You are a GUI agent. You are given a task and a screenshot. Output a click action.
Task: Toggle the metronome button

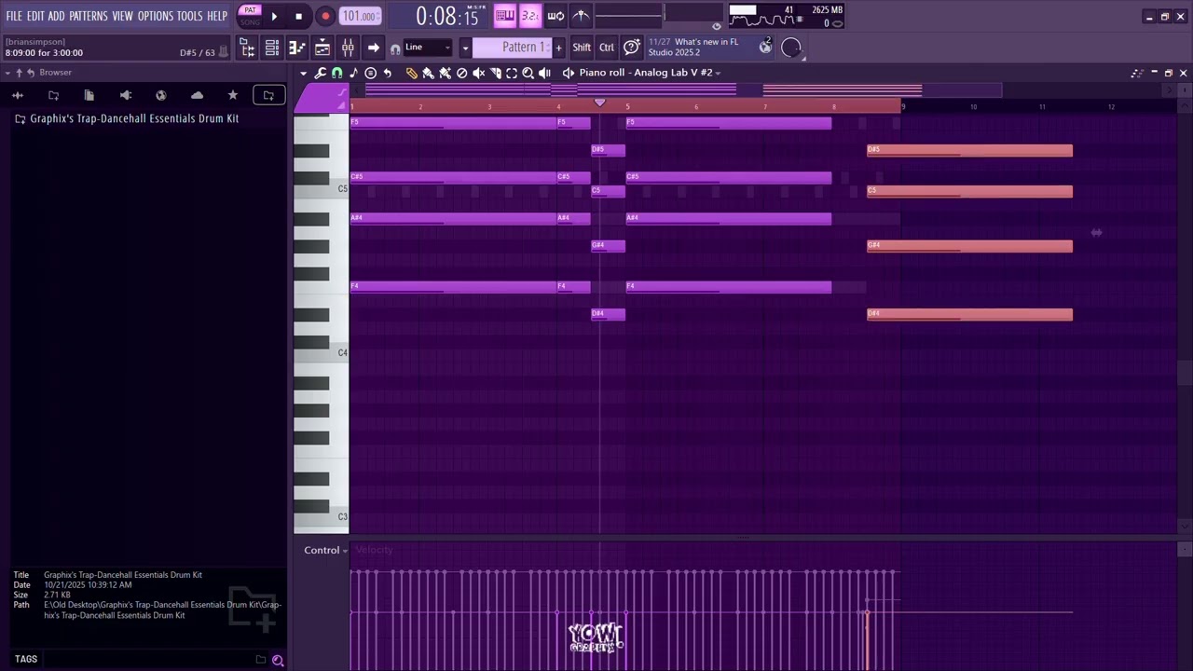coord(581,16)
